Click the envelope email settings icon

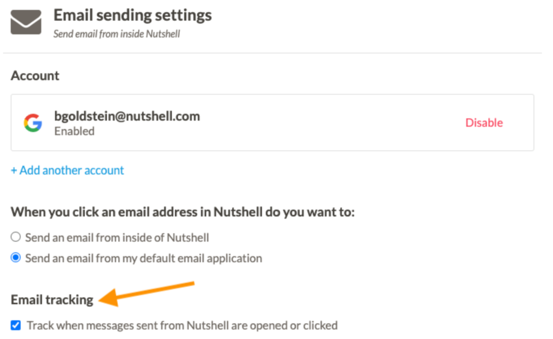coord(26,22)
